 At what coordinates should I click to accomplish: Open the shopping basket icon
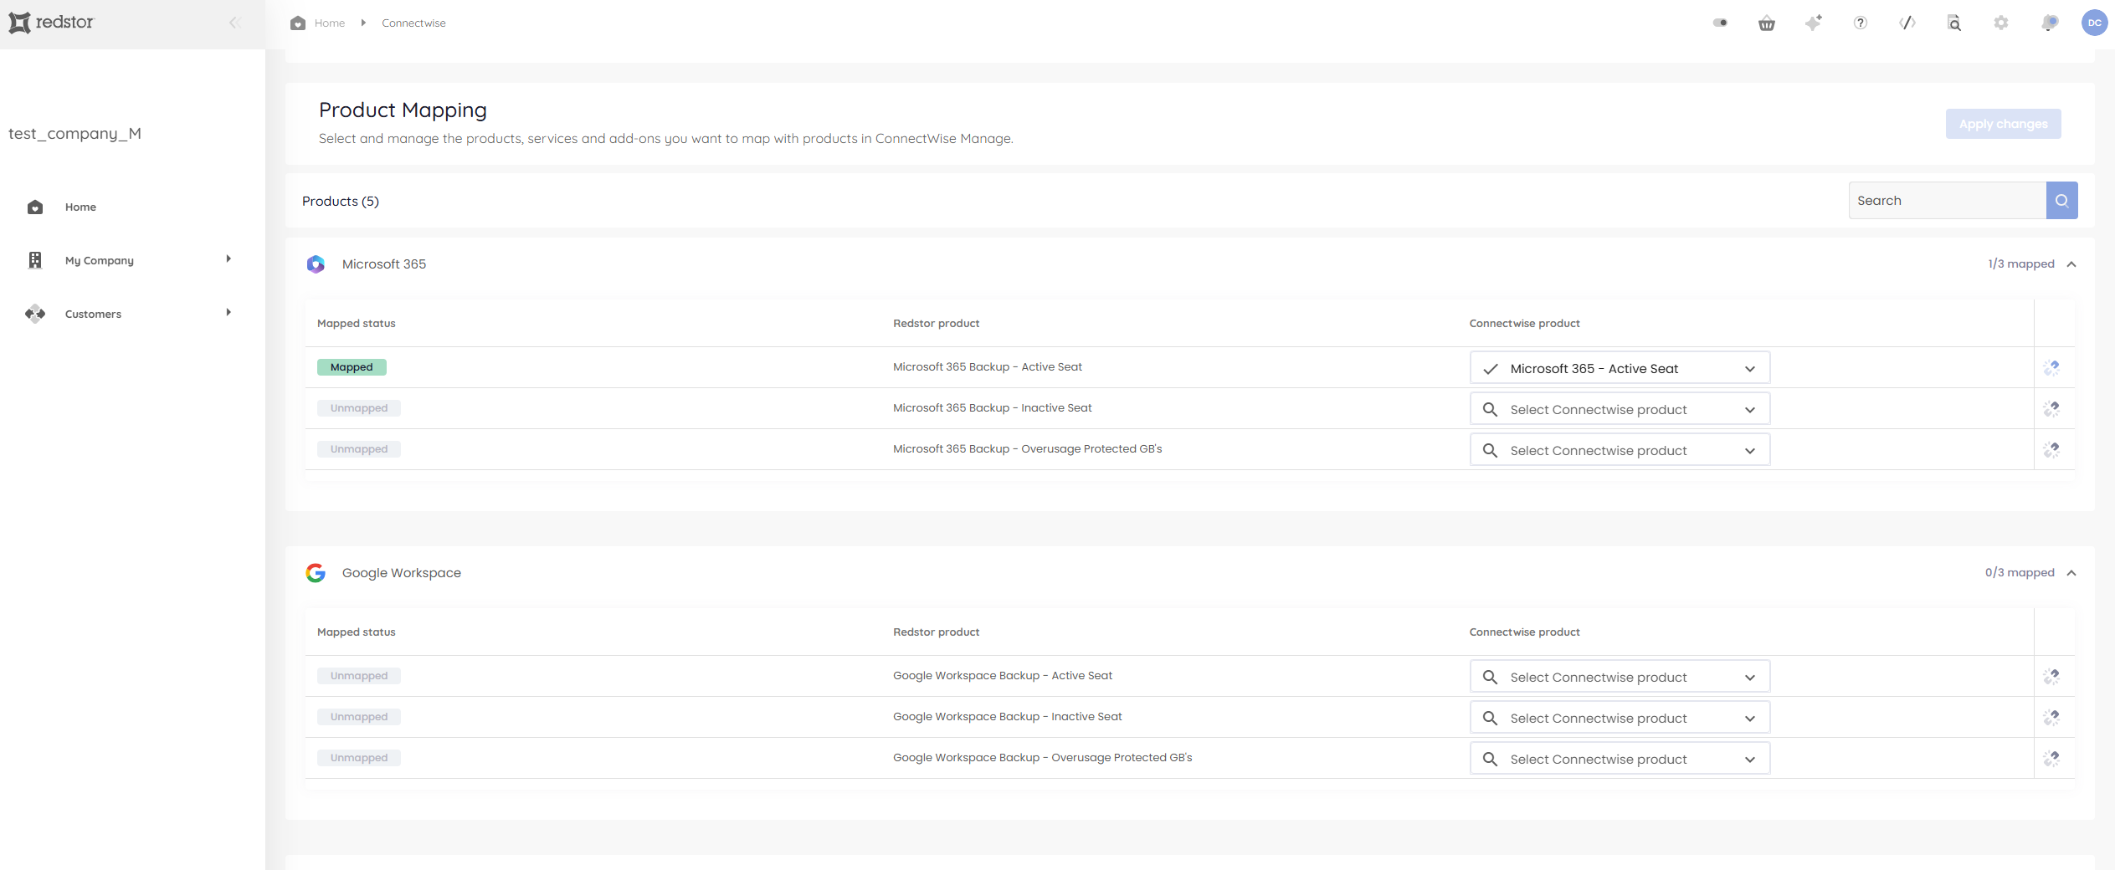(1767, 23)
